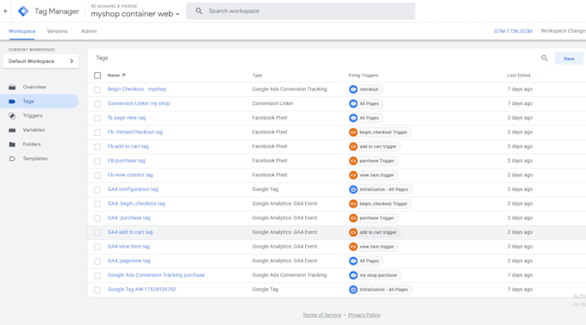Screen dimensions: 586x325
Task: Open the Fb-view content tag
Action: click(130, 175)
